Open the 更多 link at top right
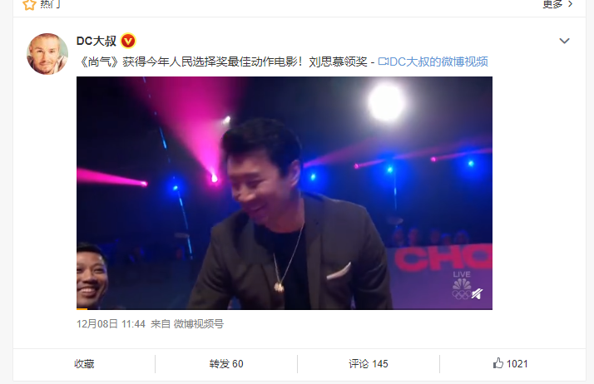This screenshot has width=594, height=384. pyautogui.click(x=552, y=4)
